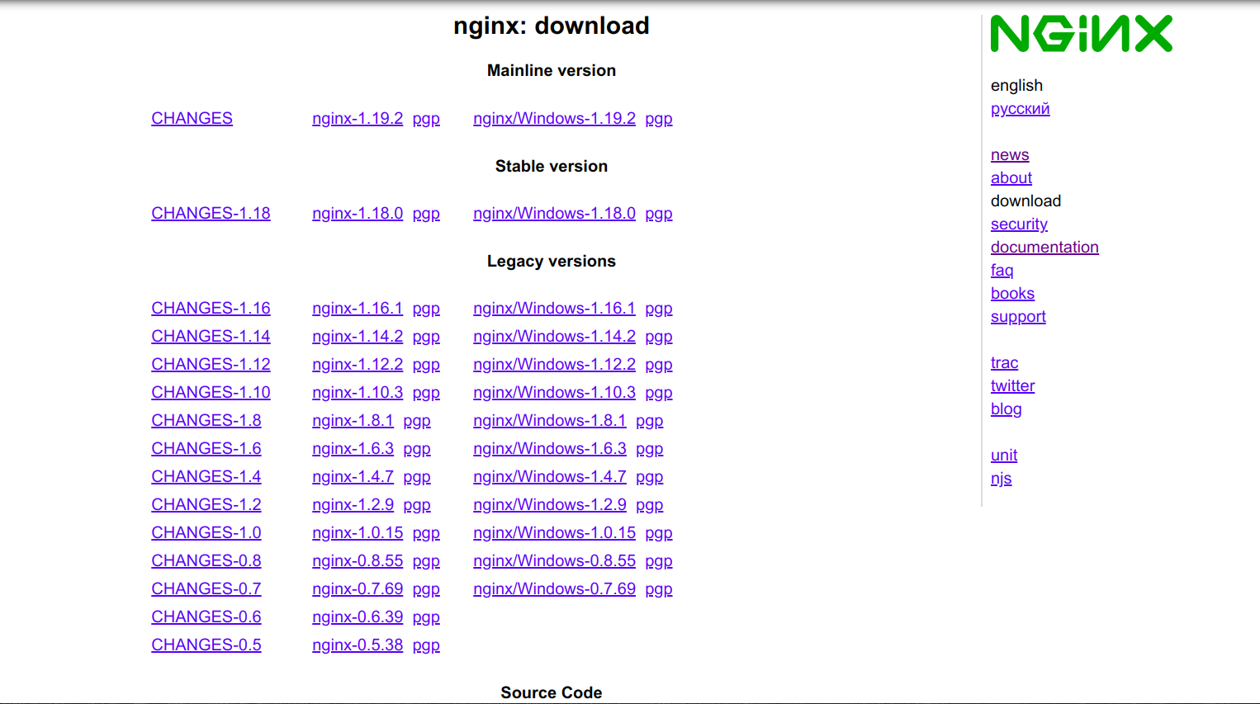Viewport: 1260px width, 704px height.
Task: Switch language to русский
Action: [1020, 108]
